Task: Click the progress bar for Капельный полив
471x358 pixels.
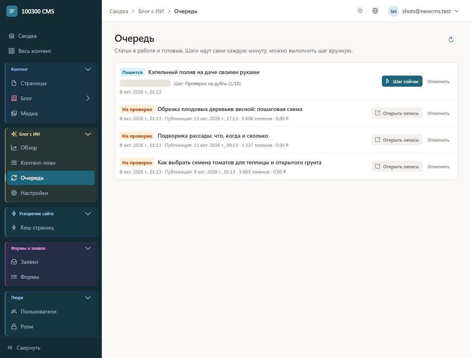Action: tap(145, 83)
